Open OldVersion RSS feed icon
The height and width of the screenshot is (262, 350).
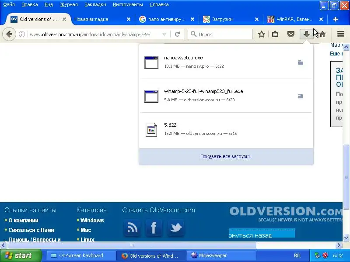(x=132, y=228)
